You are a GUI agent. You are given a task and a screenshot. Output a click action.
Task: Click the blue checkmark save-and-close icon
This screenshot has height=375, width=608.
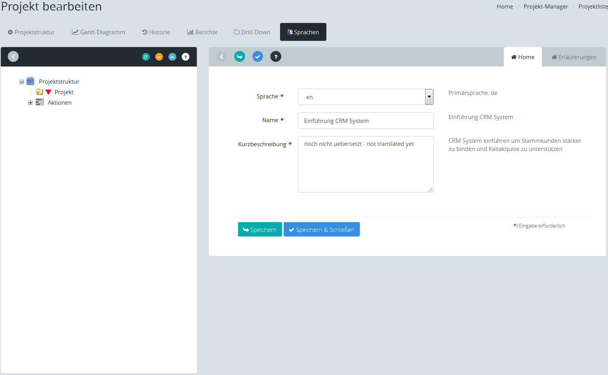[258, 56]
